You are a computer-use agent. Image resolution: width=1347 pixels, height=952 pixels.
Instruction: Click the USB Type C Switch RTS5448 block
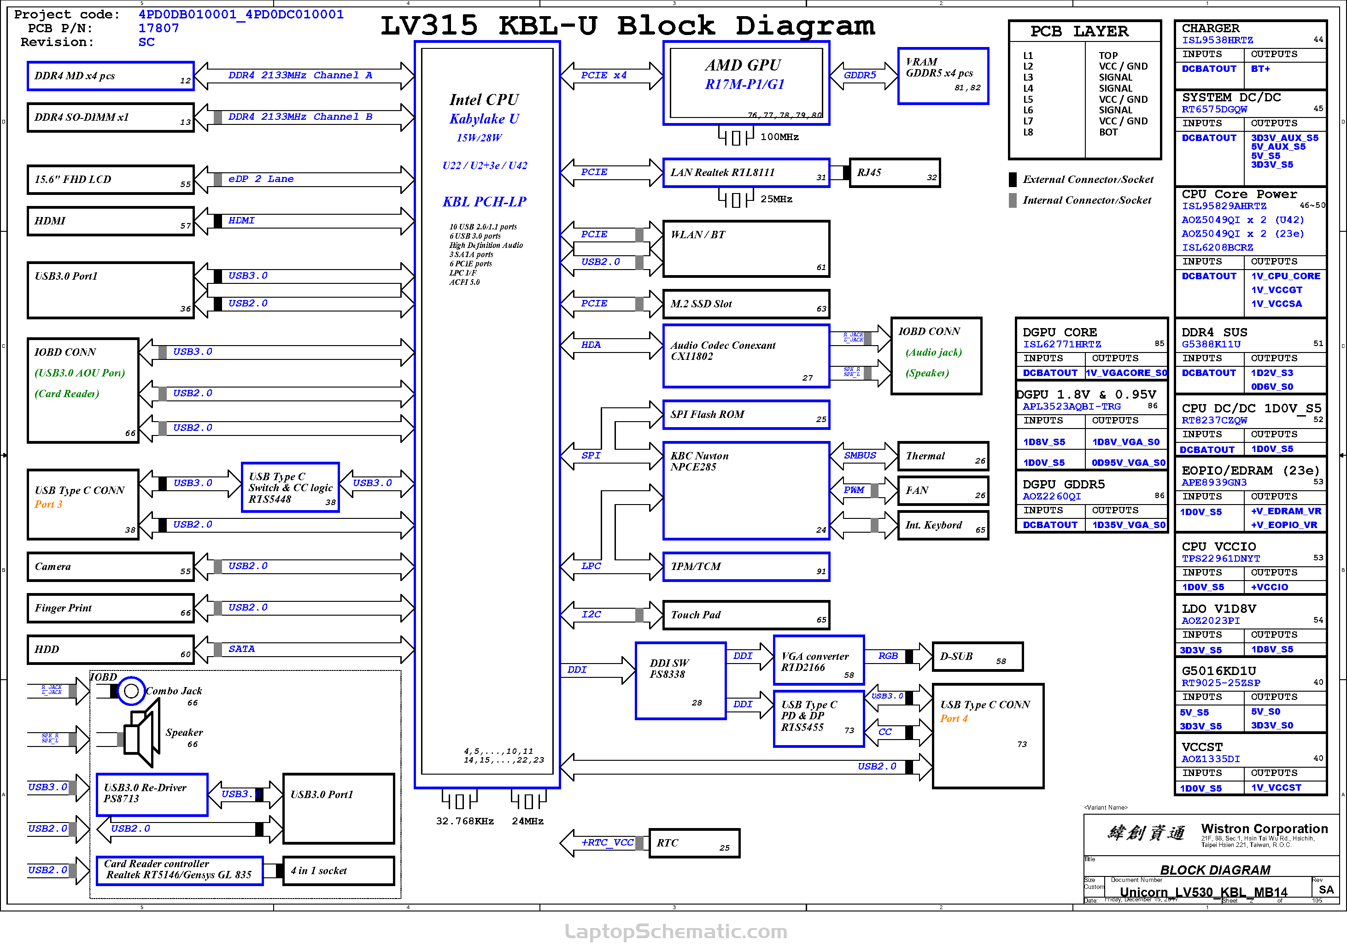tap(290, 488)
